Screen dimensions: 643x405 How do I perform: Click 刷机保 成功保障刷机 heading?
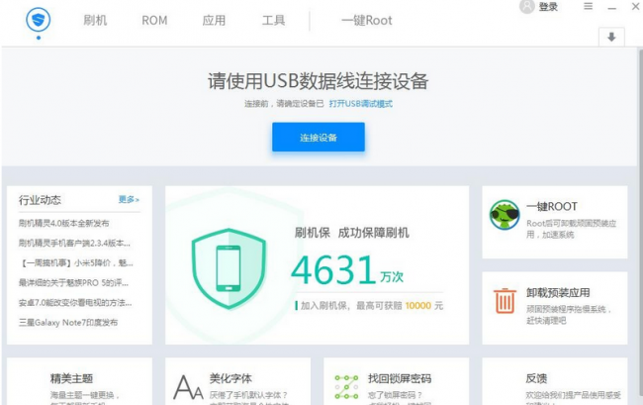click(x=352, y=233)
